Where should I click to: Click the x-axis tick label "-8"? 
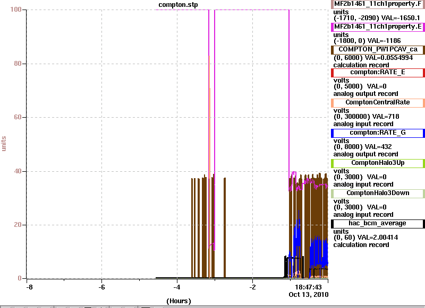coord(29,287)
